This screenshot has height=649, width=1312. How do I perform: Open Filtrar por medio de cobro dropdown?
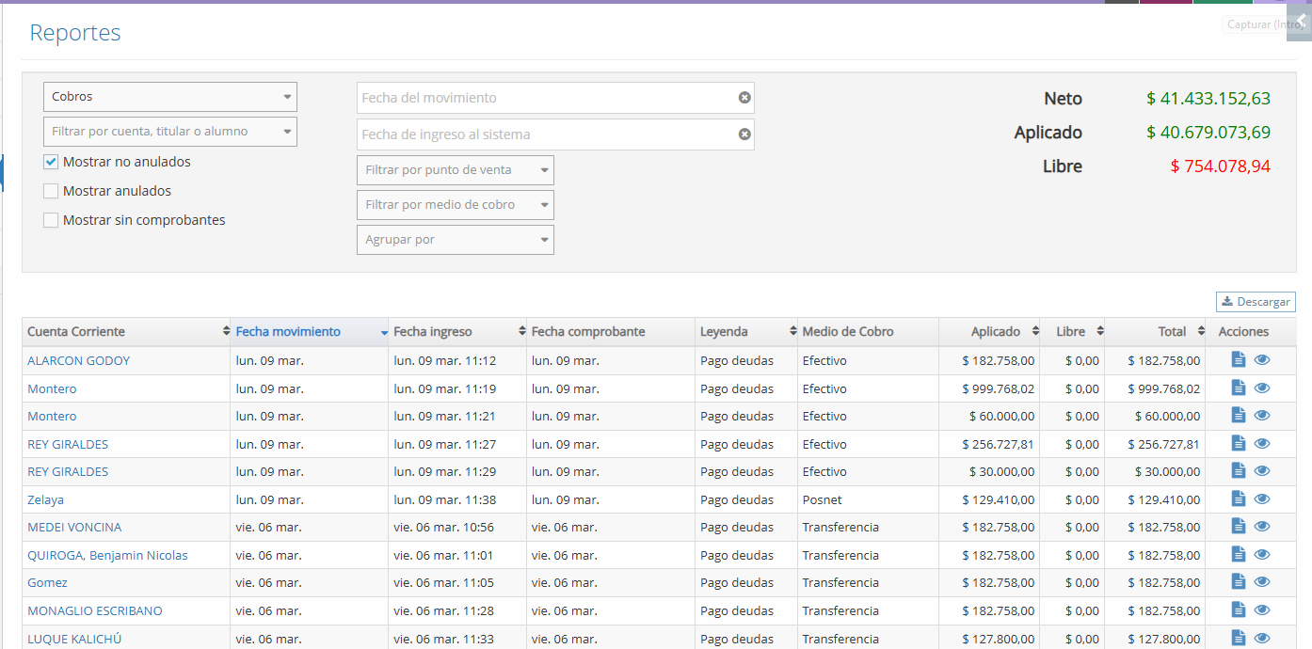(x=456, y=205)
